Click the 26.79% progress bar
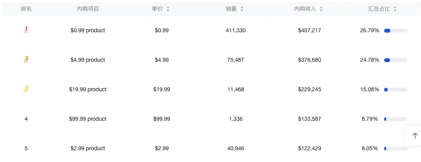The width and height of the screenshot is (421, 162). [x=395, y=31]
